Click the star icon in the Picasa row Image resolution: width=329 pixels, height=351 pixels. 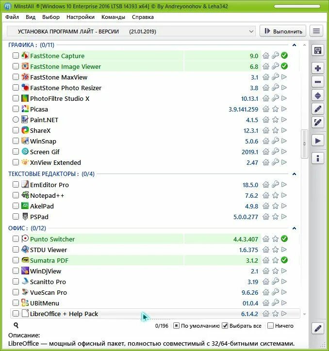275,109
